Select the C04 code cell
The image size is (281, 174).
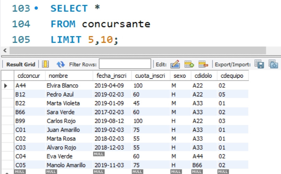tap(30, 156)
